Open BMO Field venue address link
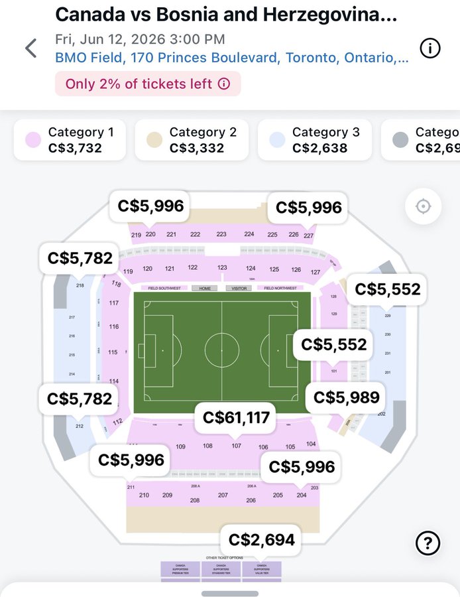 (x=232, y=58)
